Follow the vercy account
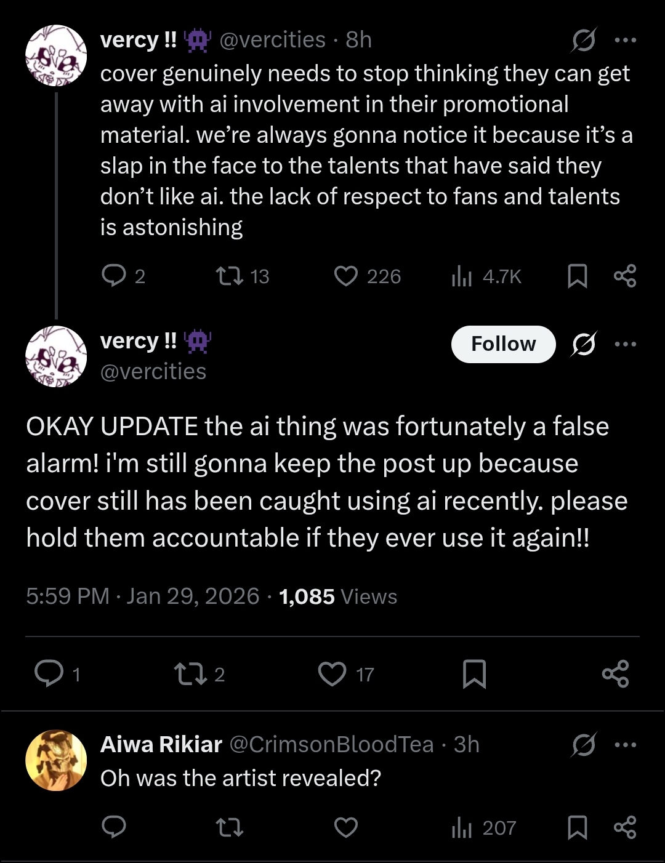The width and height of the screenshot is (665, 863). pyautogui.click(x=503, y=344)
